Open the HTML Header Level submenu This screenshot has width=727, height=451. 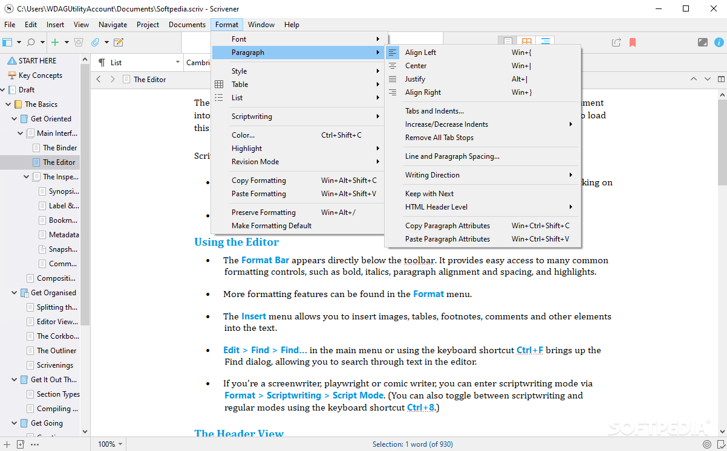point(483,207)
